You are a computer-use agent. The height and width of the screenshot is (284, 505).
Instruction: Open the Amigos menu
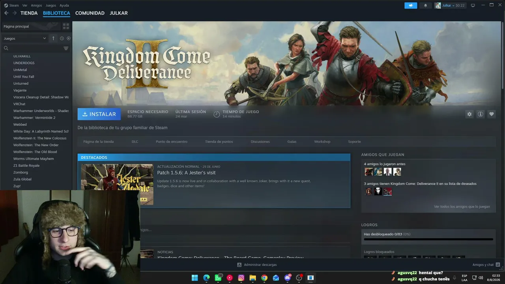[36, 6]
